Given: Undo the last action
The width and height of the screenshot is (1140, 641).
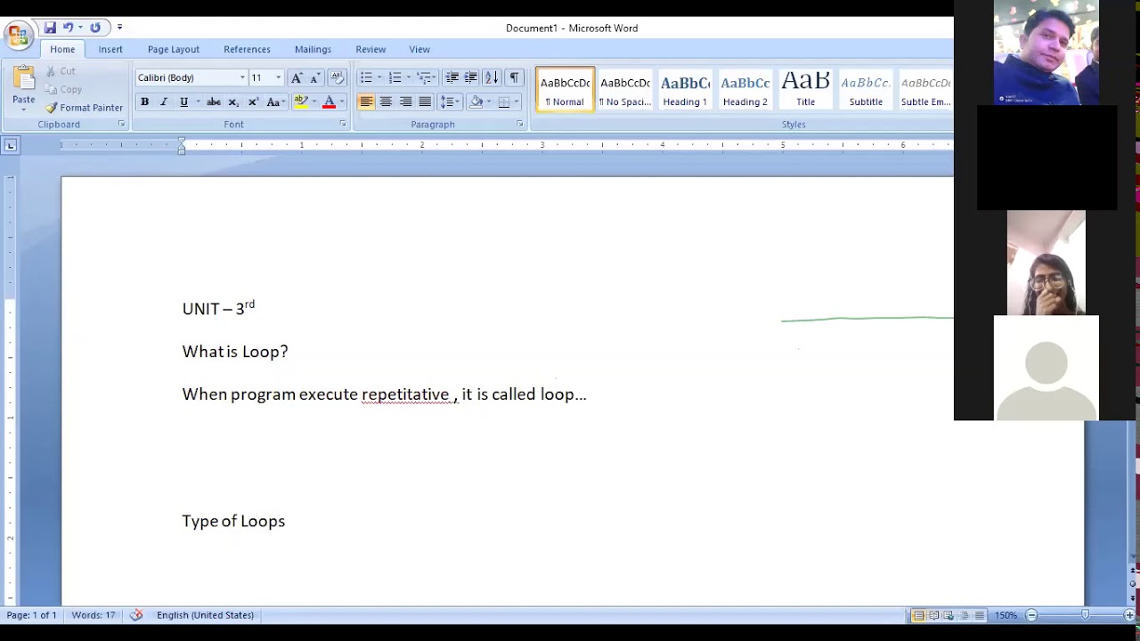Looking at the screenshot, I should (68, 28).
